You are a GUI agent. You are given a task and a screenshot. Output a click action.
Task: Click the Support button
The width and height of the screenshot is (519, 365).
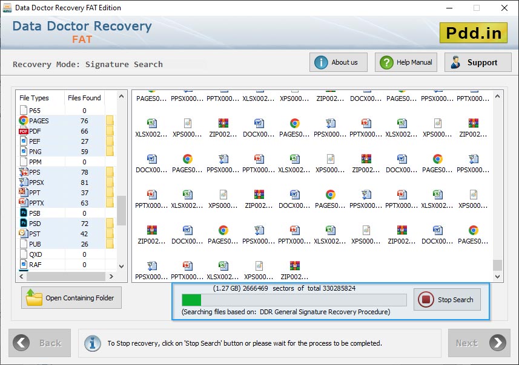[478, 62]
